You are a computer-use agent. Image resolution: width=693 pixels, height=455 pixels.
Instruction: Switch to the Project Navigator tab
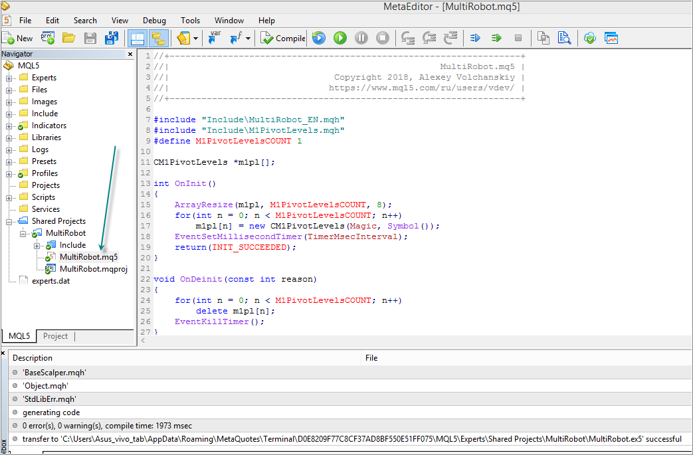(x=55, y=336)
